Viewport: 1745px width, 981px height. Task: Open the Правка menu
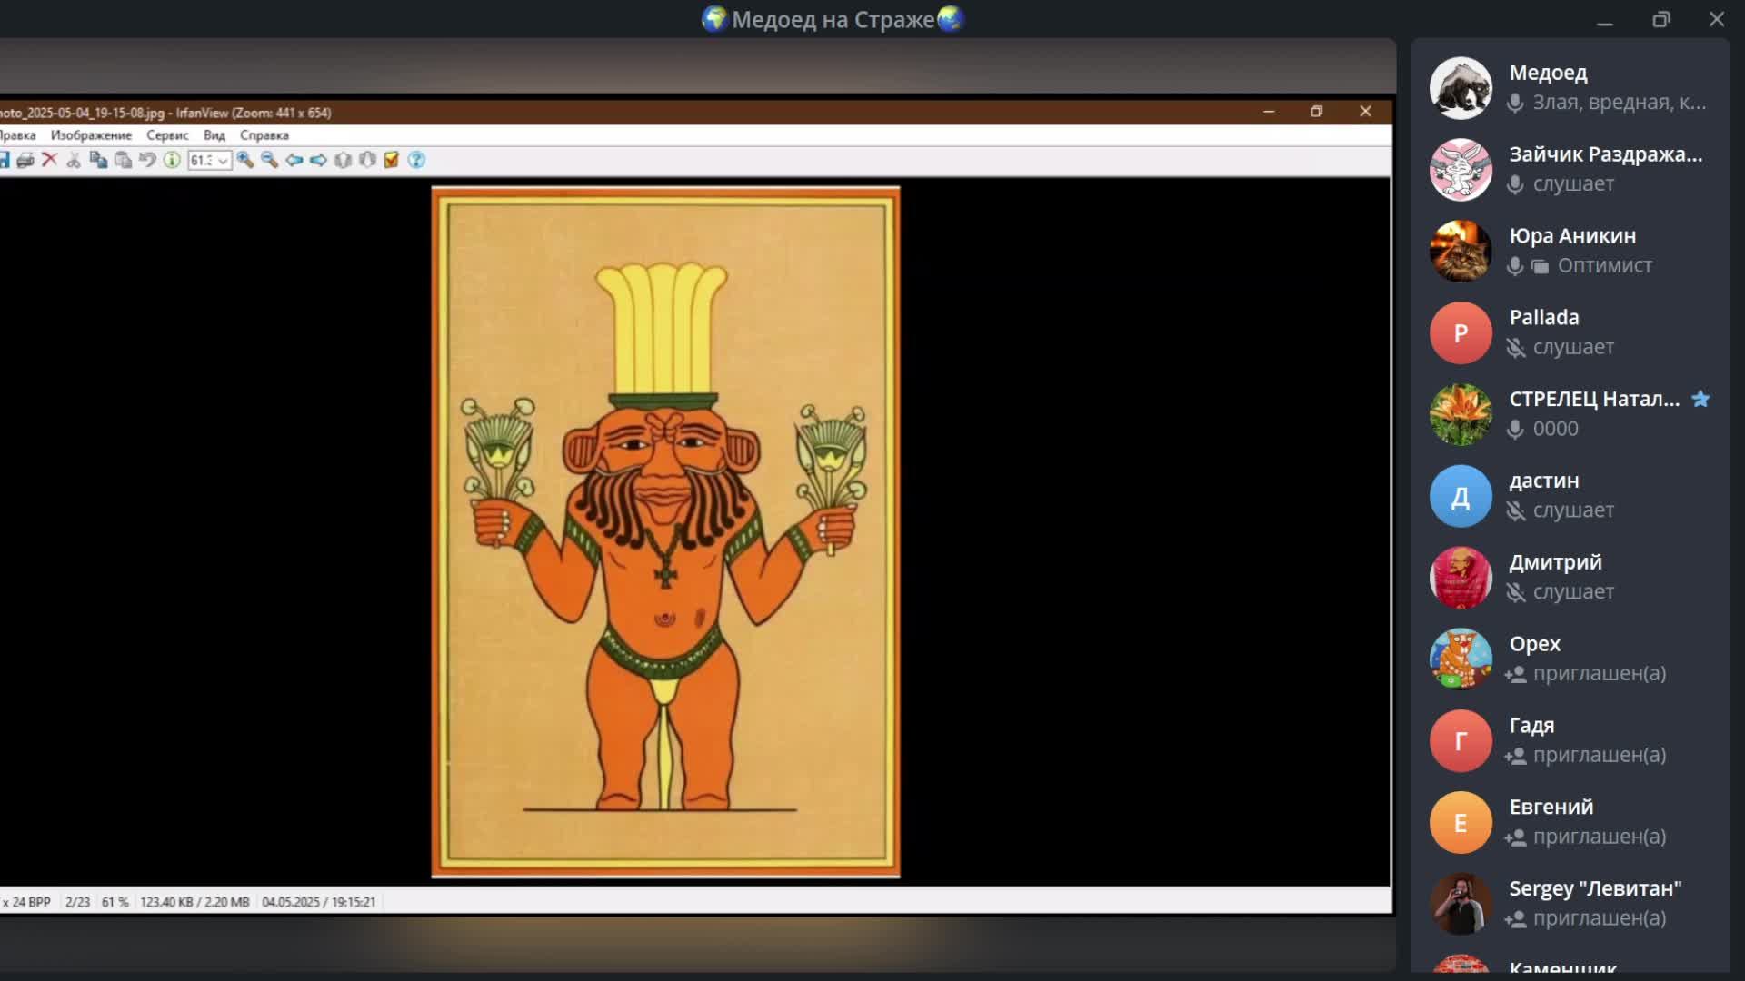tap(17, 135)
